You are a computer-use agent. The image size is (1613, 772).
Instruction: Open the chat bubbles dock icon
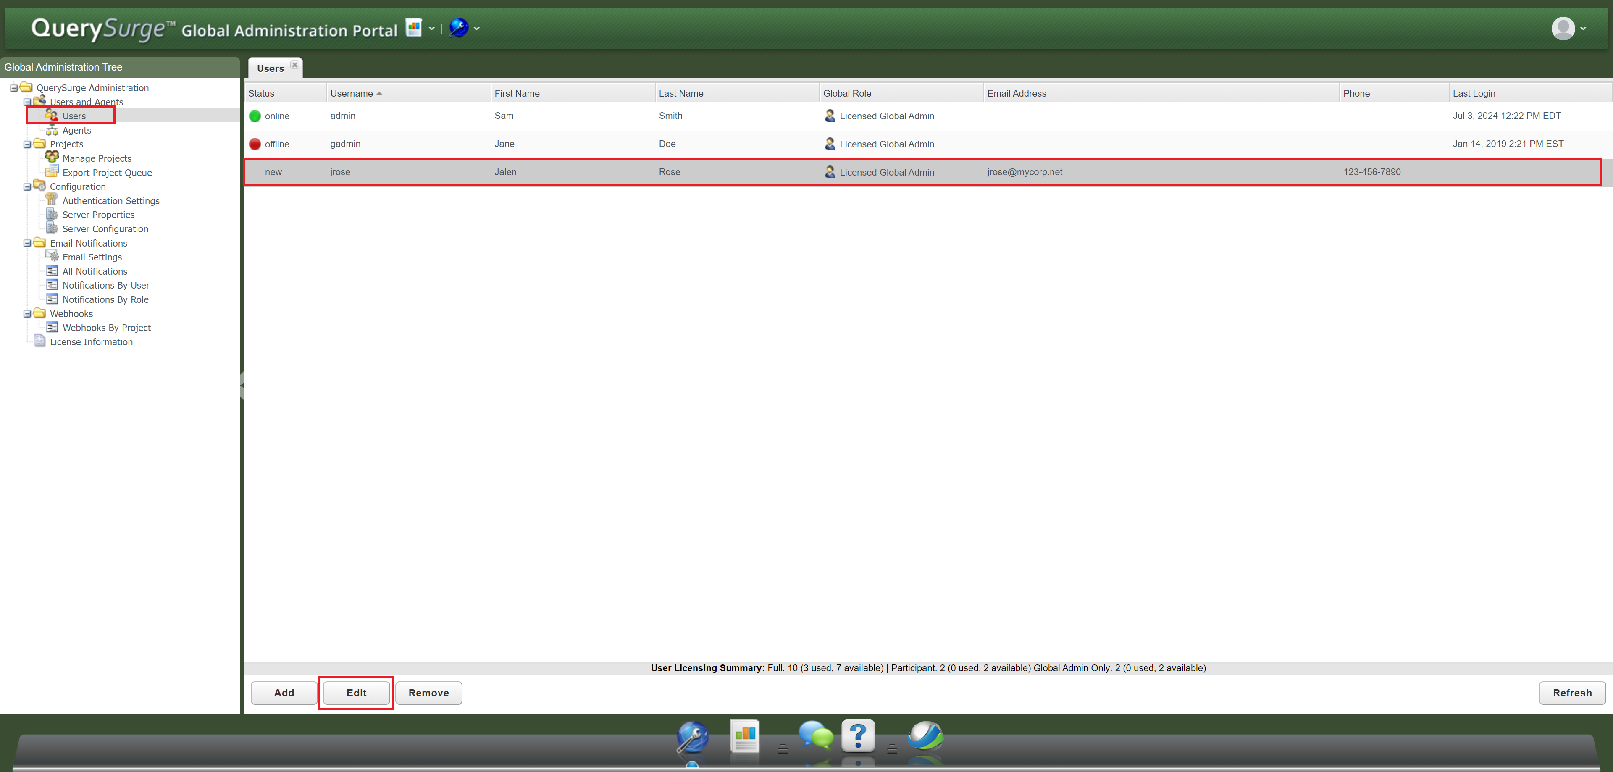click(x=815, y=735)
